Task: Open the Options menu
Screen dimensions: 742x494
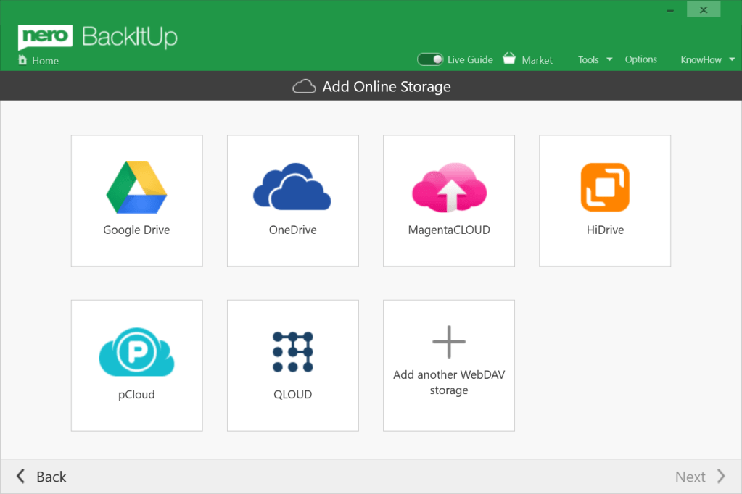Action: pos(640,59)
